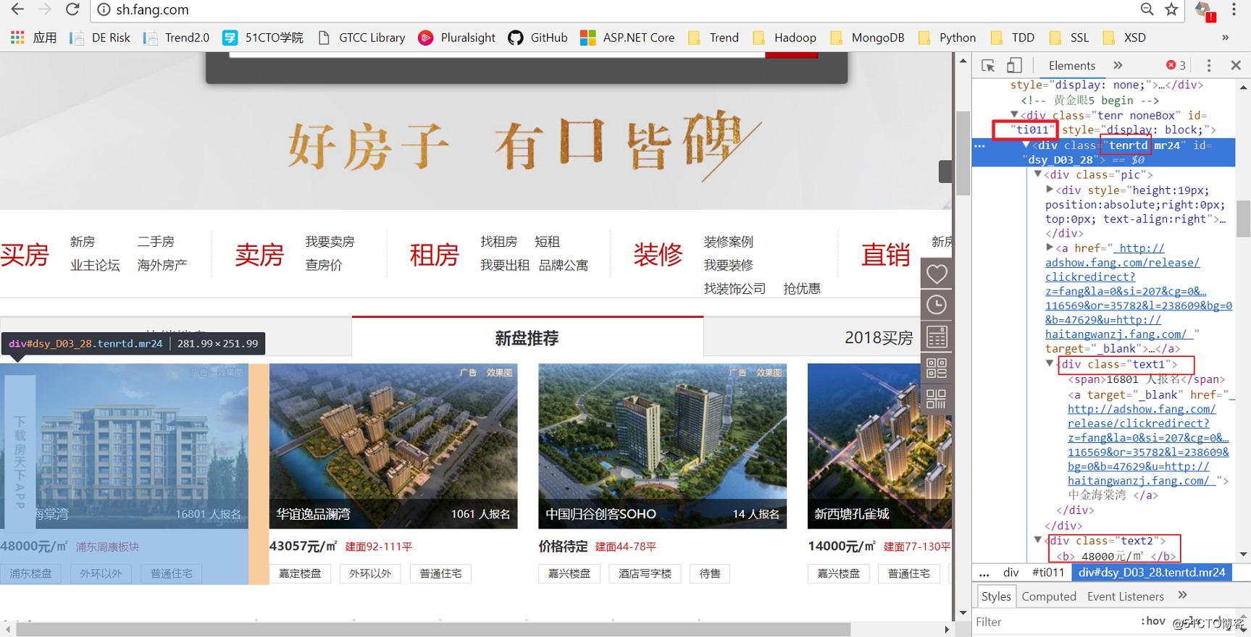Open the Chrome extension icon with red badge
The width and height of the screenshot is (1251, 637).
click(1205, 10)
